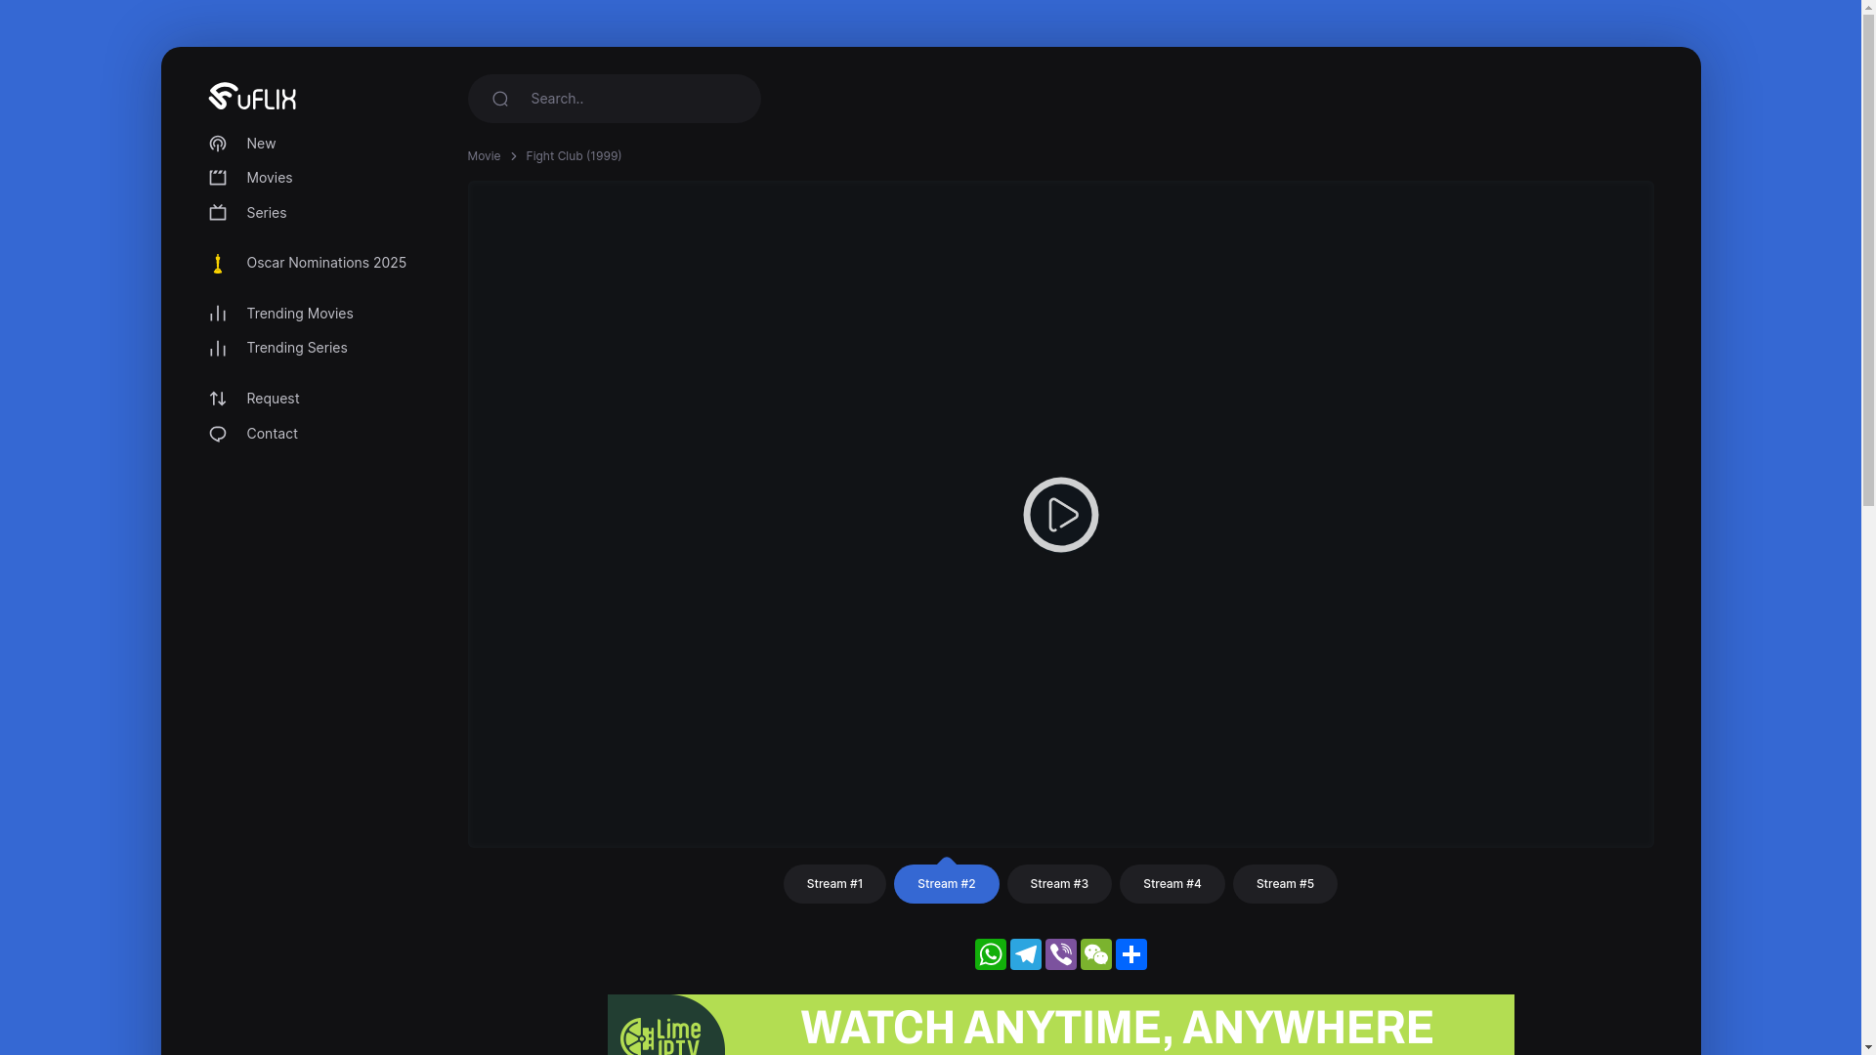Click the Request arrows icon
Viewport: 1876px width, 1055px height.
coord(218,399)
